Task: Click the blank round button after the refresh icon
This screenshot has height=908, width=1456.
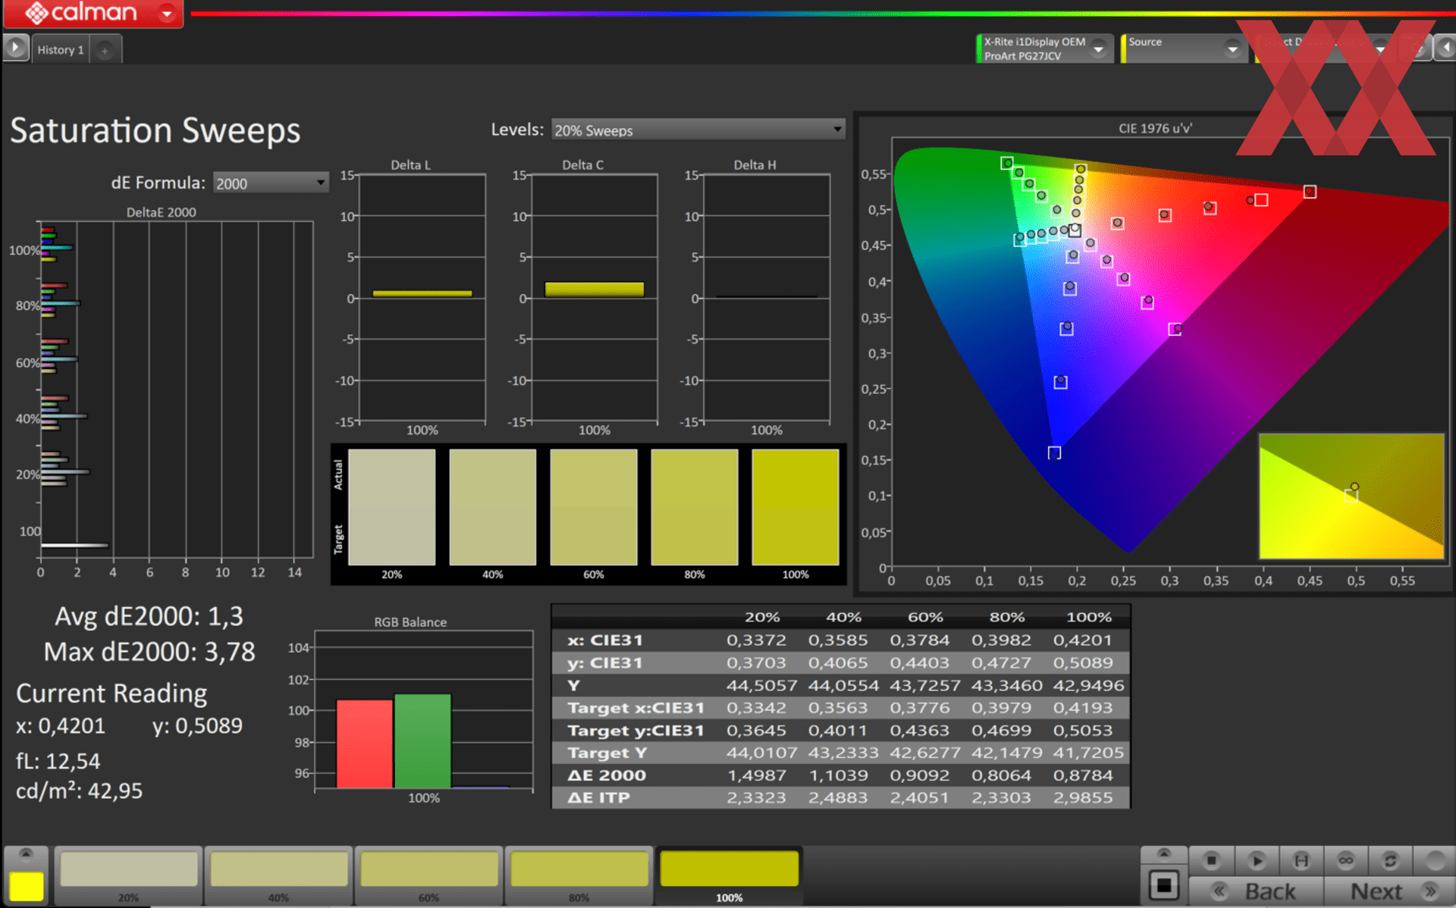Action: pos(1435,860)
